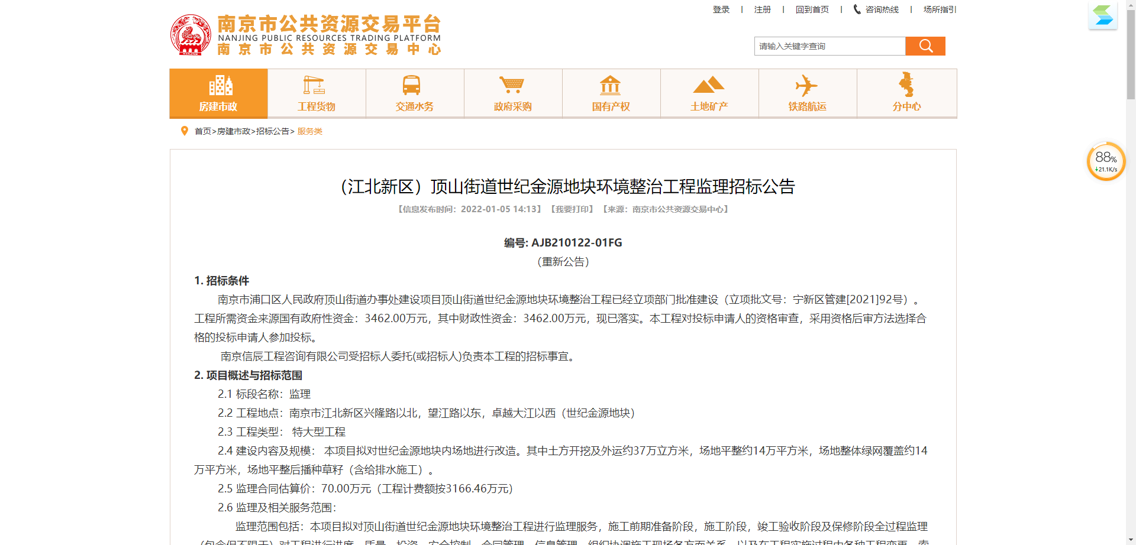Navigate to 招标公告 in breadcrumb
Screen dimensions: 1136x545
point(273,131)
